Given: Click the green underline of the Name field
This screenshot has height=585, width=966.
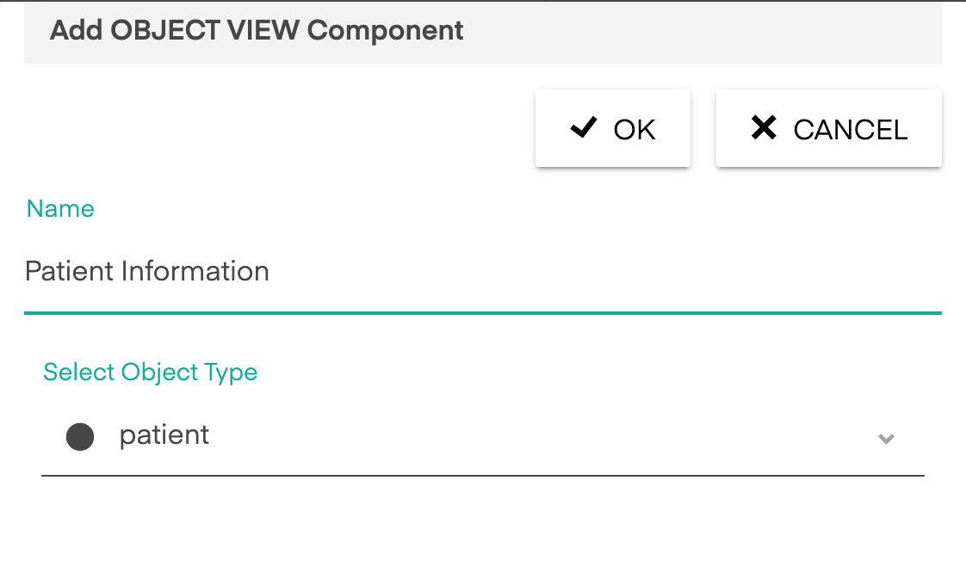Looking at the screenshot, I should [483, 313].
